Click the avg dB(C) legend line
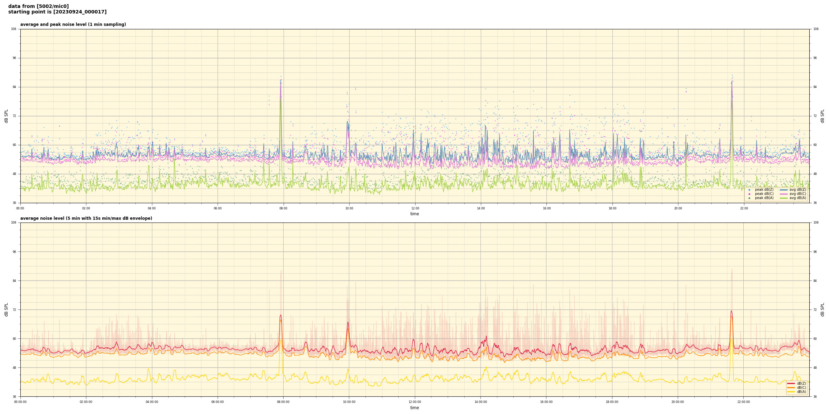 [784, 194]
